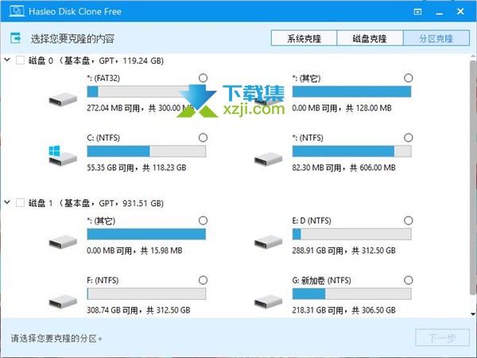Select the G: 新加卷 (NTFS) radio button

(x=409, y=280)
